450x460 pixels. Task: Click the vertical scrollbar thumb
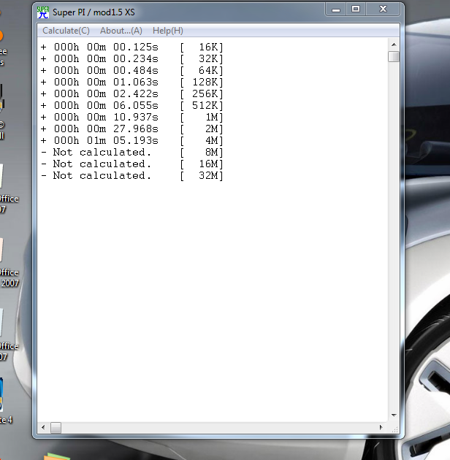[x=394, y=56]
